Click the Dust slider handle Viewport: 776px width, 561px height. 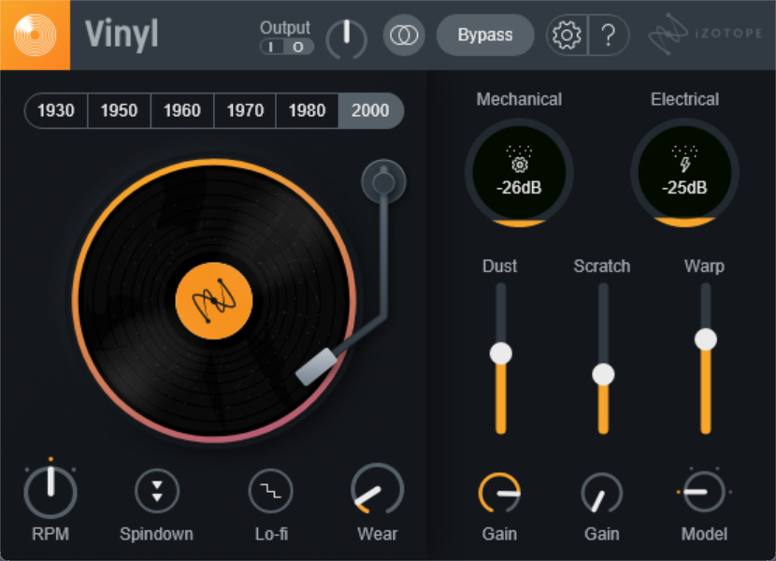click(501, 353)
